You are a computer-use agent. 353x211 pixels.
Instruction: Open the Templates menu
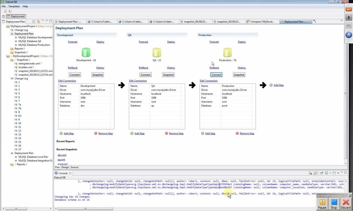click(14, 6)
